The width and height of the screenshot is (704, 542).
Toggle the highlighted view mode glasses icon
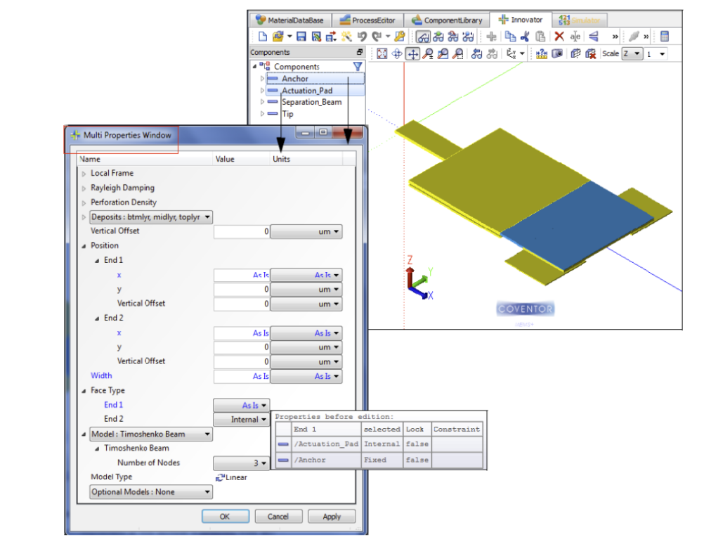(x=423, y=37)
